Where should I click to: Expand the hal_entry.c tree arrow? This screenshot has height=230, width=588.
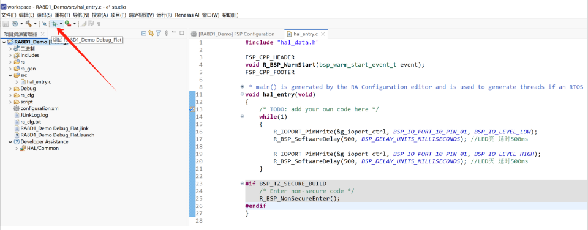coord(17,81)
